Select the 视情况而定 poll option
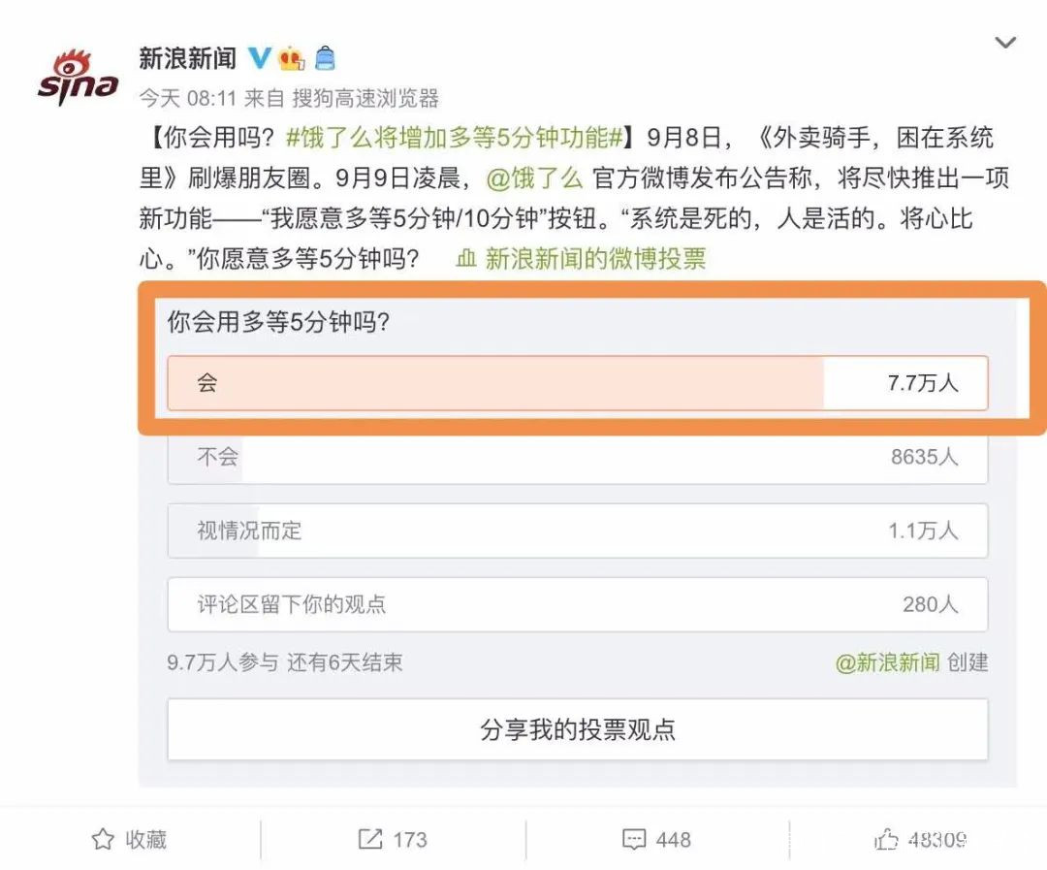The height and width of the screenshot is (870, 1047). [x=577, y=531]
